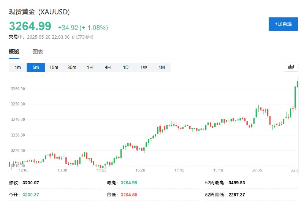
Task: Click the 20:35 time axis label
Action: click(257, 170)
